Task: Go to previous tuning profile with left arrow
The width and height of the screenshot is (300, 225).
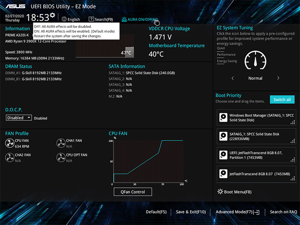Action: [232, 78]
